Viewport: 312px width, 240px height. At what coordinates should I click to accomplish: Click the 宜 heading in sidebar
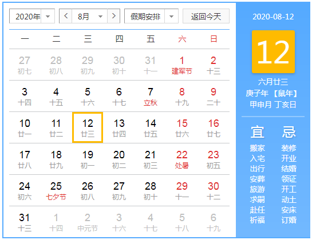point(257,132)
